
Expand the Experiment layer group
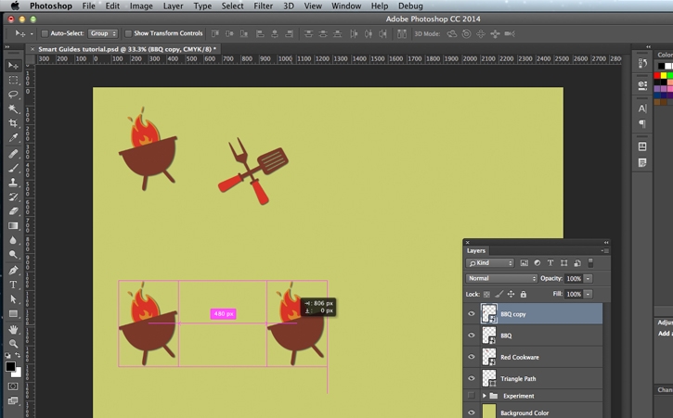coord(484,396)
